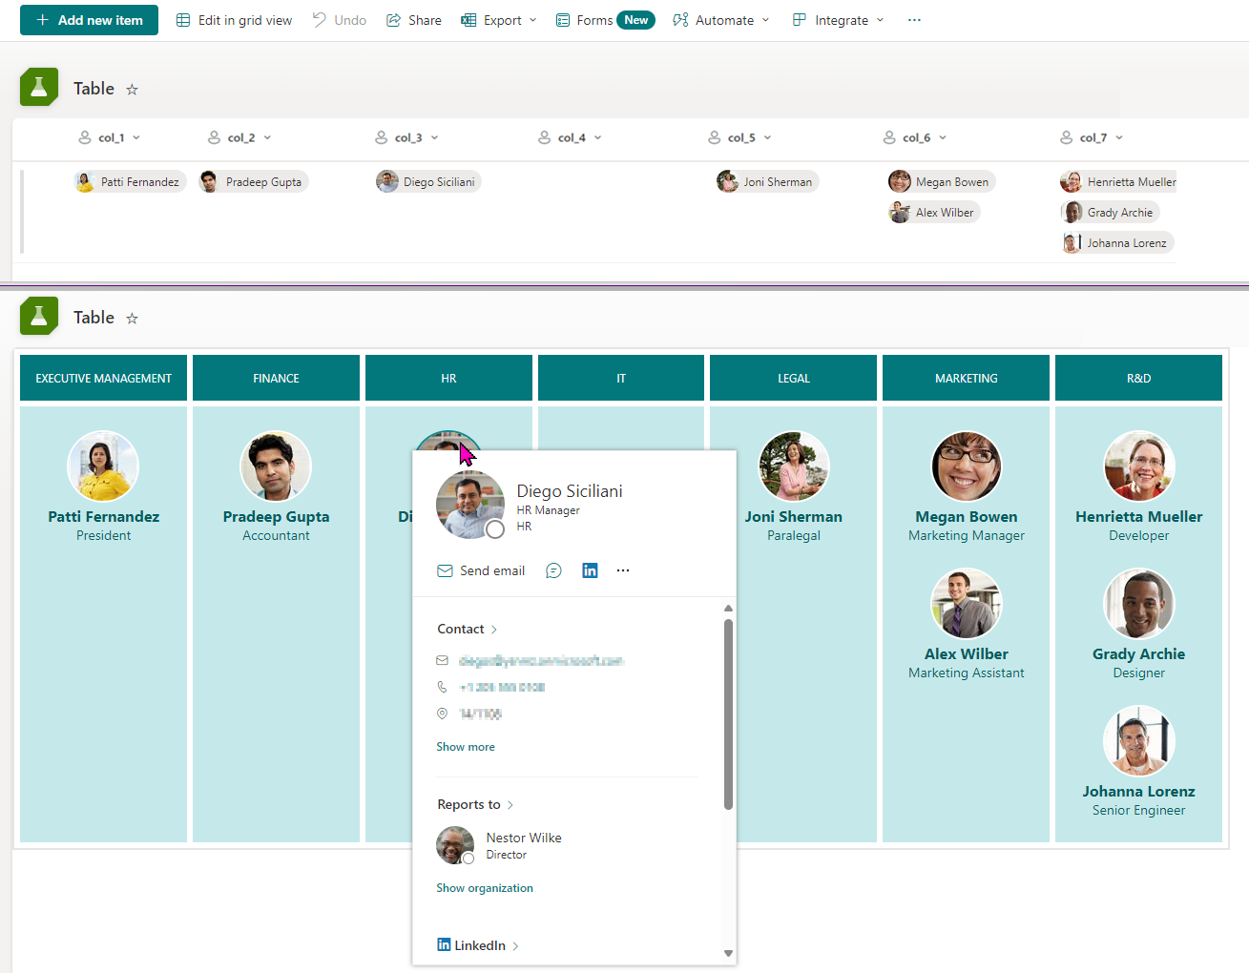Click the Add new item button
Image resolution: width=1249 pixels, height=973 pixels.
tap(89, 20)
